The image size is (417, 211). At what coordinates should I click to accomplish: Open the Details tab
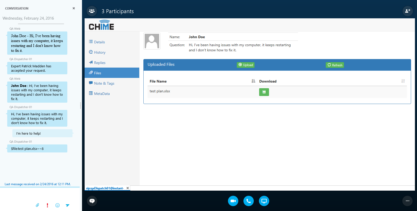(99, 42)
